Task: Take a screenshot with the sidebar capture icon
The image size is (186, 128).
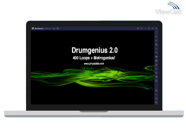Action: (x=156, y=65)
